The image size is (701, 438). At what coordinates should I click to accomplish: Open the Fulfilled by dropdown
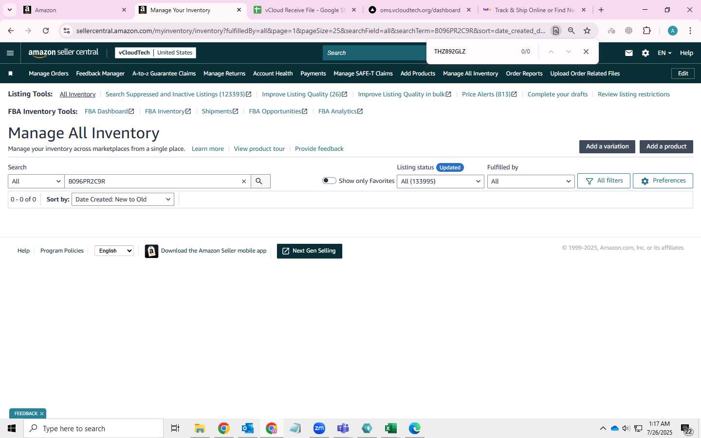click(x=531, y=181)
